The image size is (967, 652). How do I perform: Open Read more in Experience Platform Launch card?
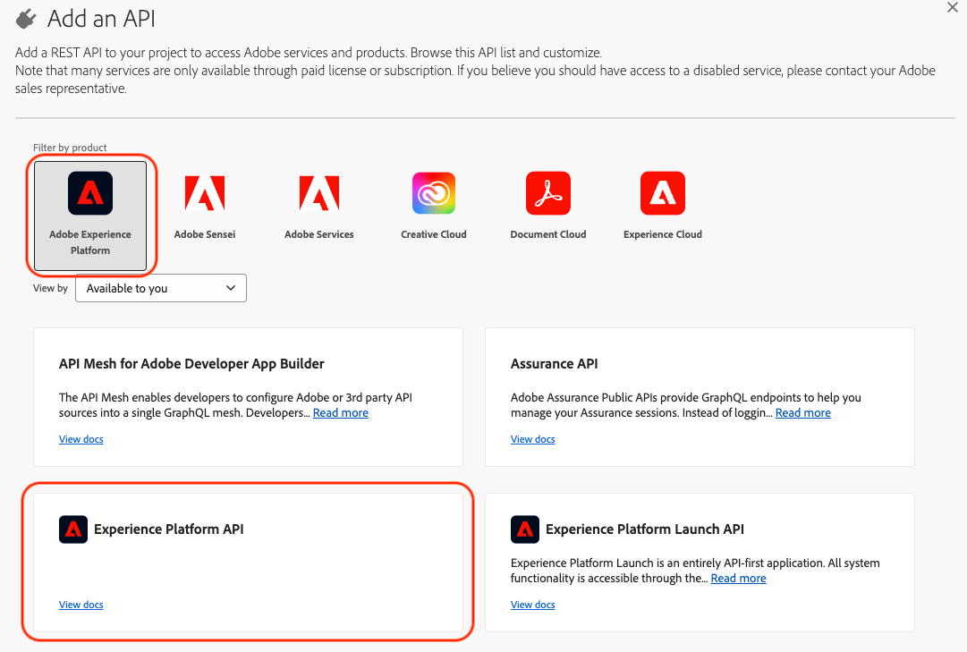(738, 578)
